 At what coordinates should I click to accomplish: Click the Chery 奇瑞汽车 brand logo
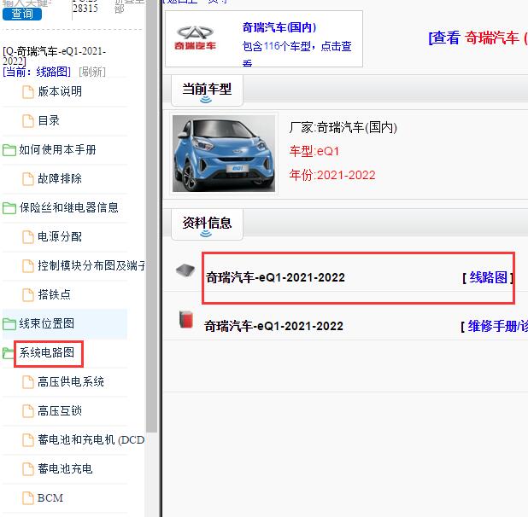(x=195, y=38)
